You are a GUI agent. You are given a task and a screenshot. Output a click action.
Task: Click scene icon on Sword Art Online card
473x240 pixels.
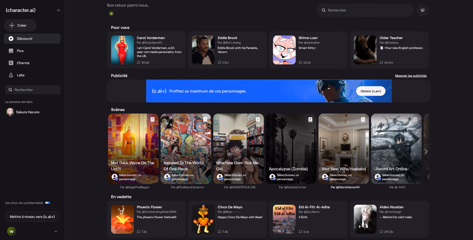[x=415, y=119]
